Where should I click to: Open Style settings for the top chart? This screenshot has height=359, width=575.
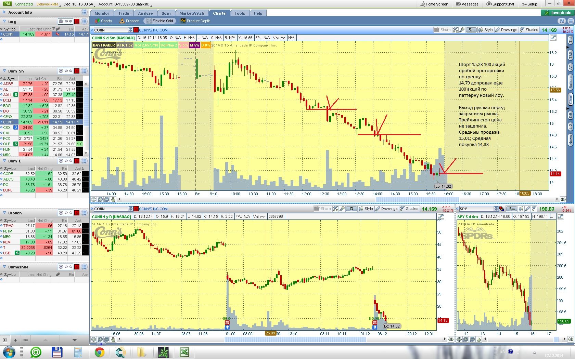[x=486, y=30]
